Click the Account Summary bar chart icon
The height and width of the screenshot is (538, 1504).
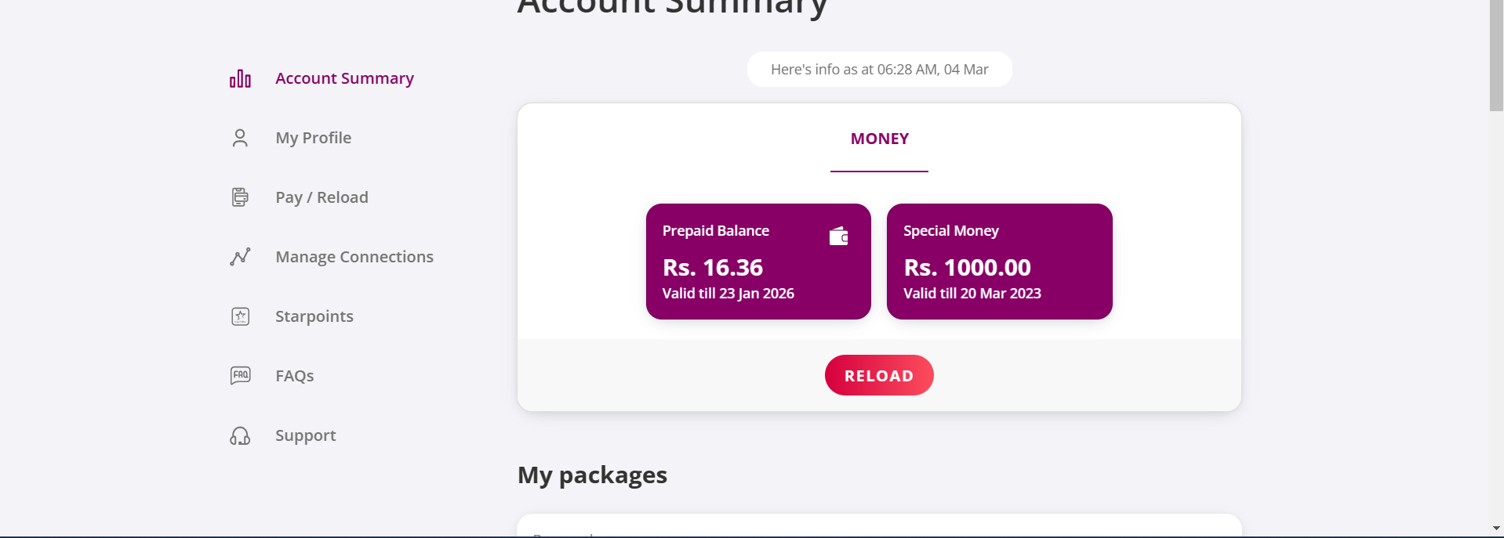click(x=240, y=78)
